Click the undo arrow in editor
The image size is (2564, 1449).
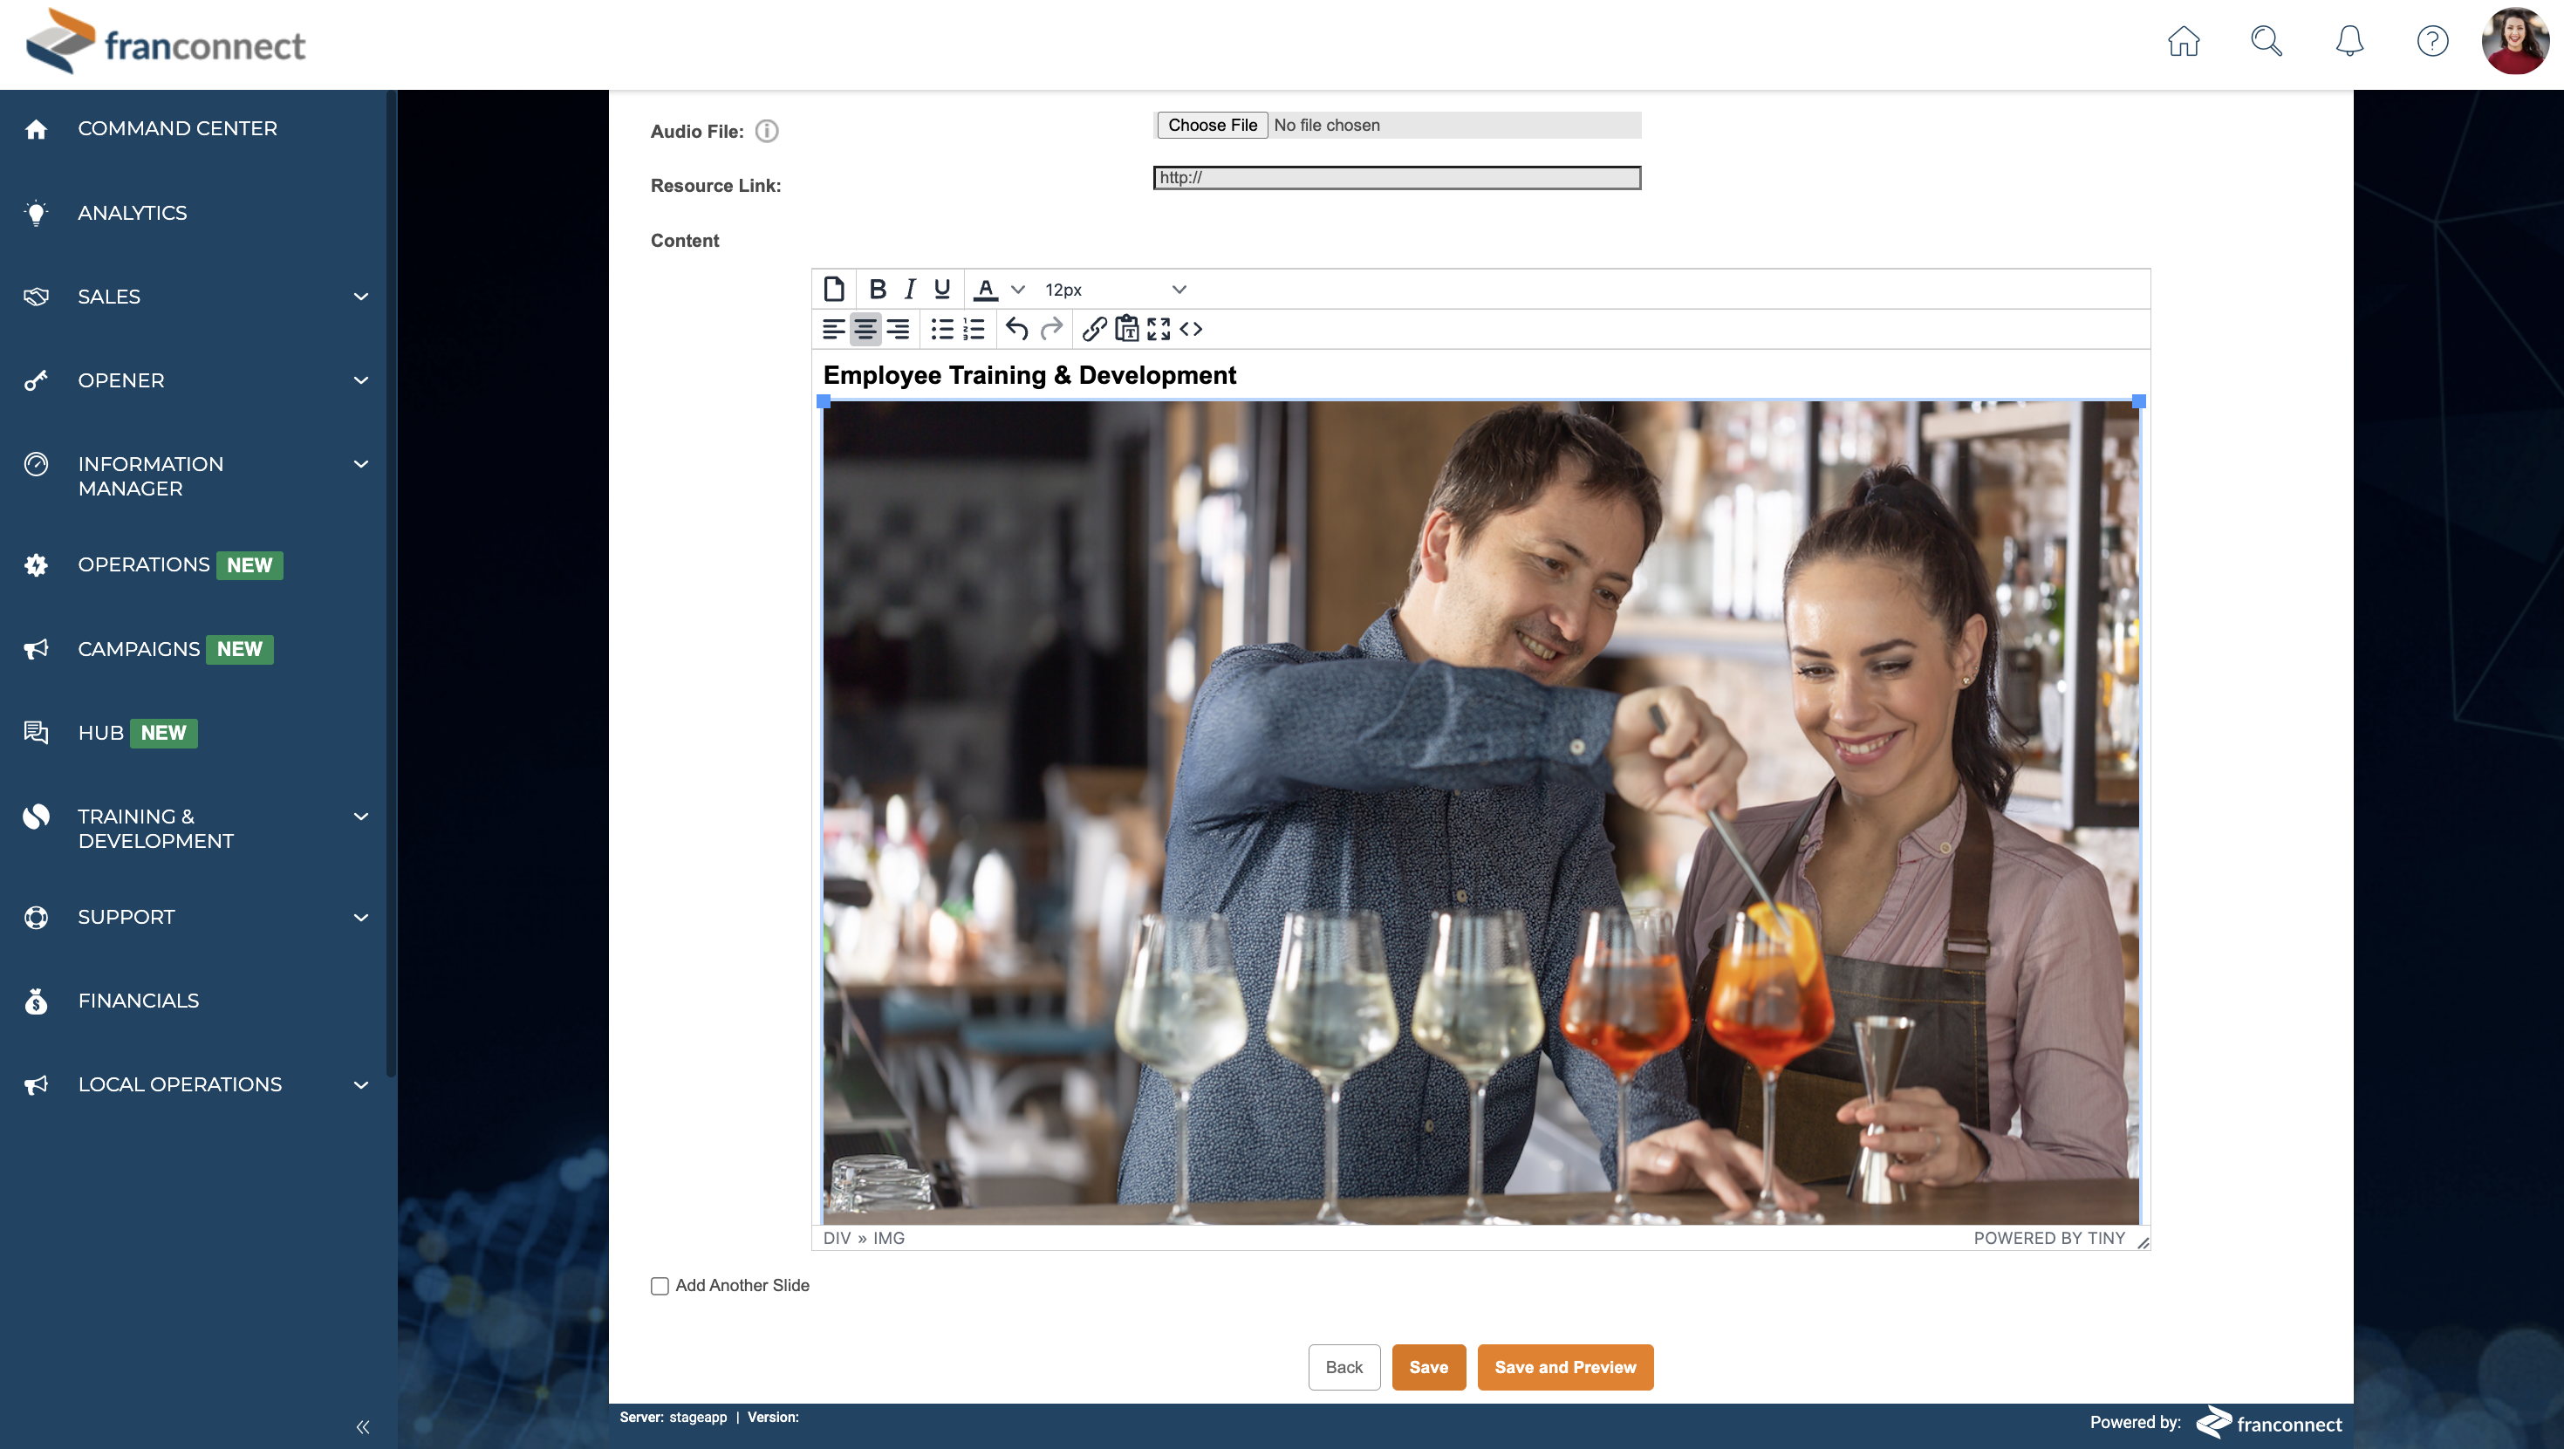[1016, 330]
